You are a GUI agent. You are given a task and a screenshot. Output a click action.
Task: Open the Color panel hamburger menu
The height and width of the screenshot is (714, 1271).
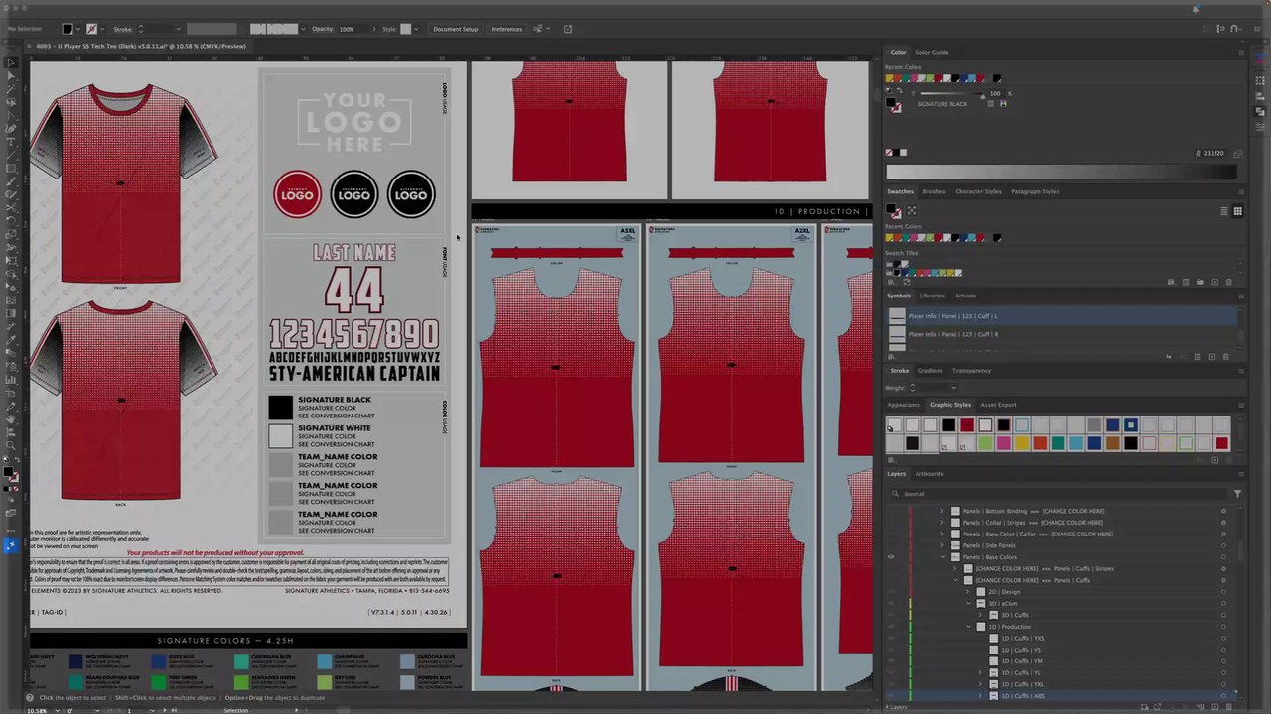(1240, 52)
